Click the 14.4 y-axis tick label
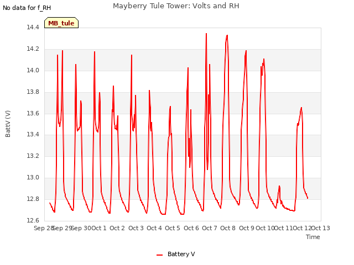 pyautogui.click(x=33, y=28)
